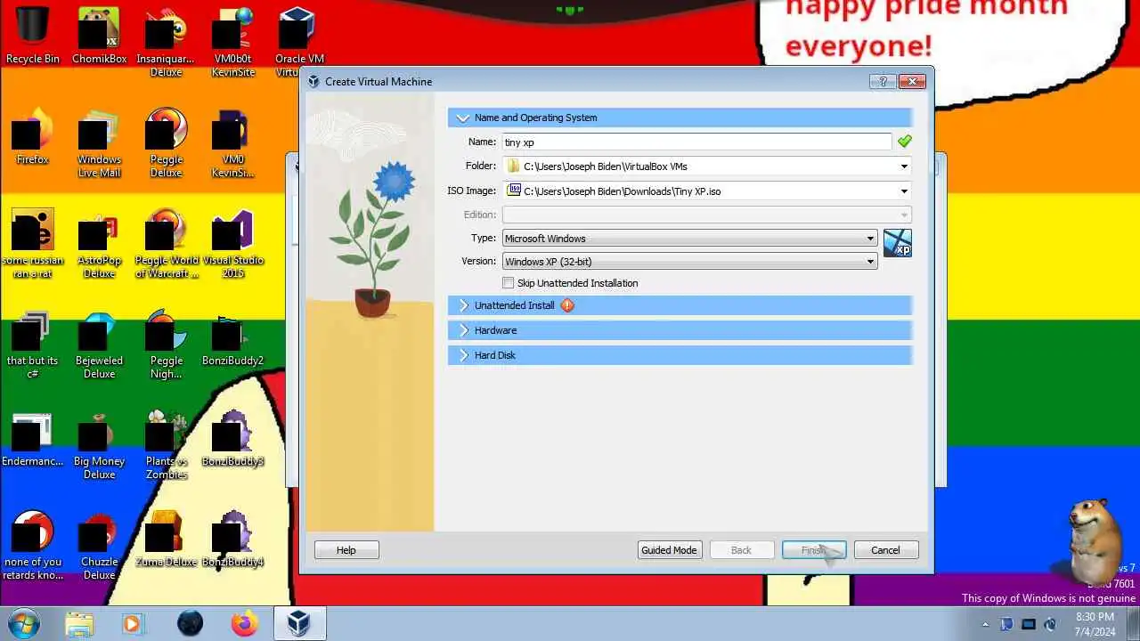Viewport: 1140px width, 641px height.
Task: Select the BonziBuddy2 desktop icon
Action: pos(233,338)
